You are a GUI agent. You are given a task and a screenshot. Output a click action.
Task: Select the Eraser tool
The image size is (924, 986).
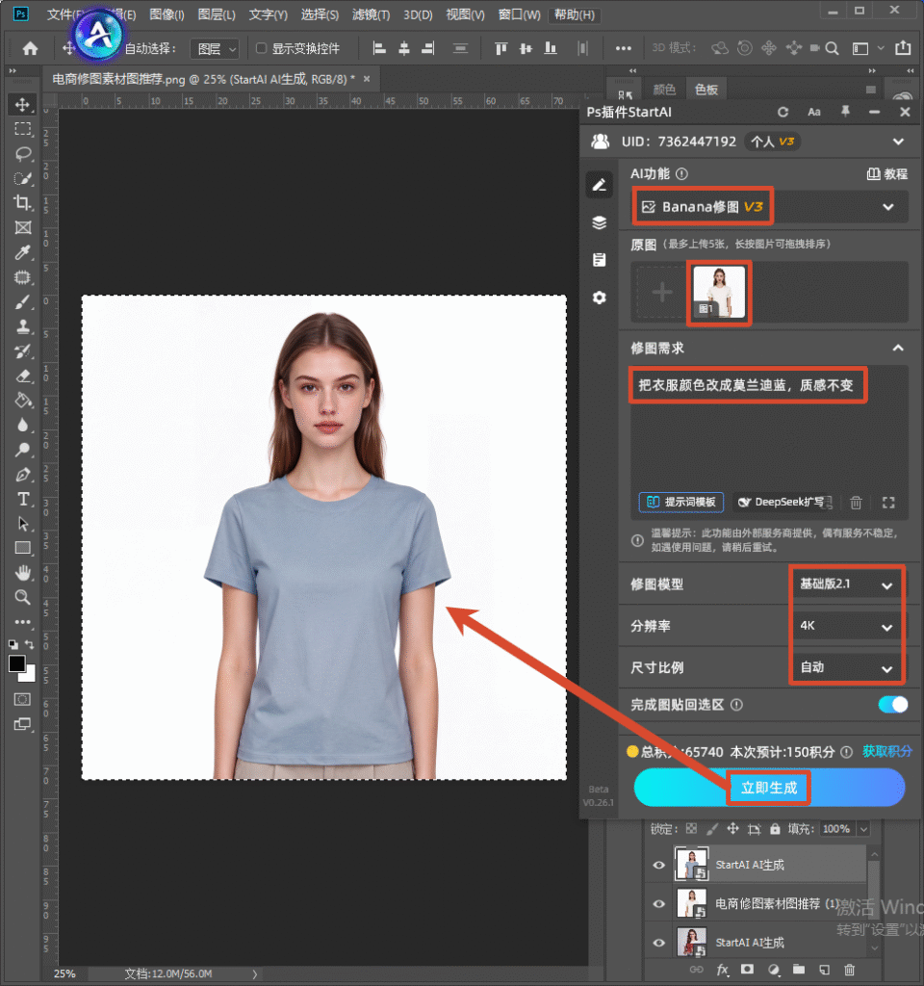coord(23,376)
